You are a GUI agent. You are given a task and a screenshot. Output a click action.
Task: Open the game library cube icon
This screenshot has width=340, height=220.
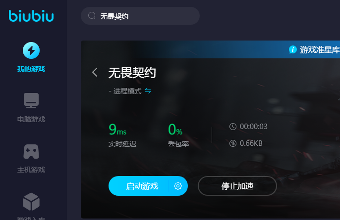coord(31,202)
